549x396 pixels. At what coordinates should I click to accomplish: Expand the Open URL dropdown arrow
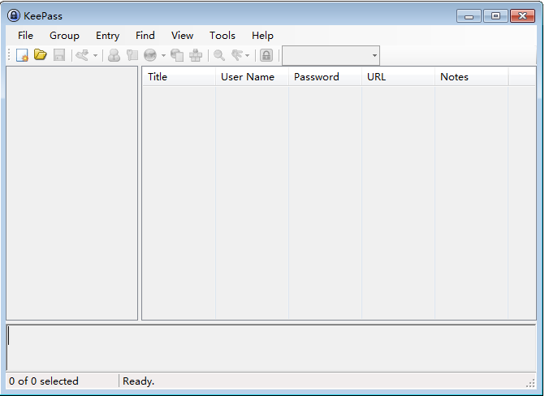click(163, 55)
